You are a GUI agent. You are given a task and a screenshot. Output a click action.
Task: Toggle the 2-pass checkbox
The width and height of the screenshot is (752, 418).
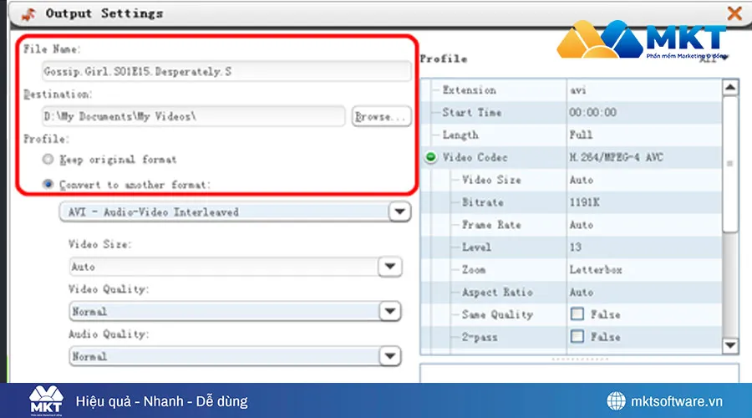(577, 336)
